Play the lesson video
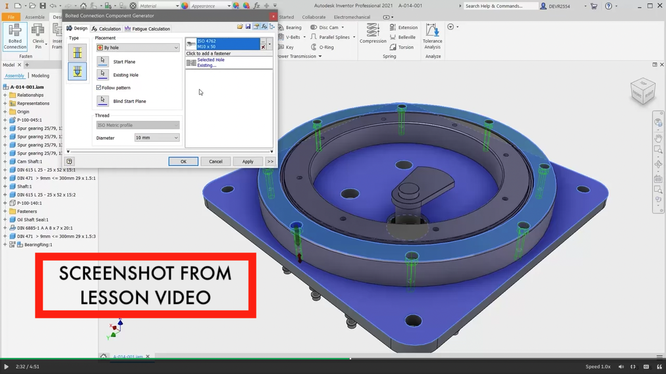The height and width of the screenshot is (374, 666). (x=6, y=367)
